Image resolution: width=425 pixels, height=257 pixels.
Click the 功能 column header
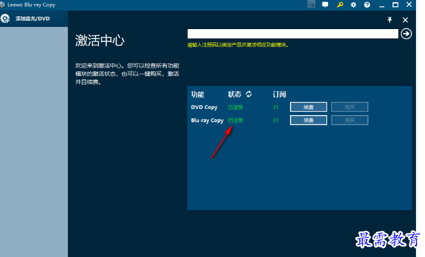[198, 94]
